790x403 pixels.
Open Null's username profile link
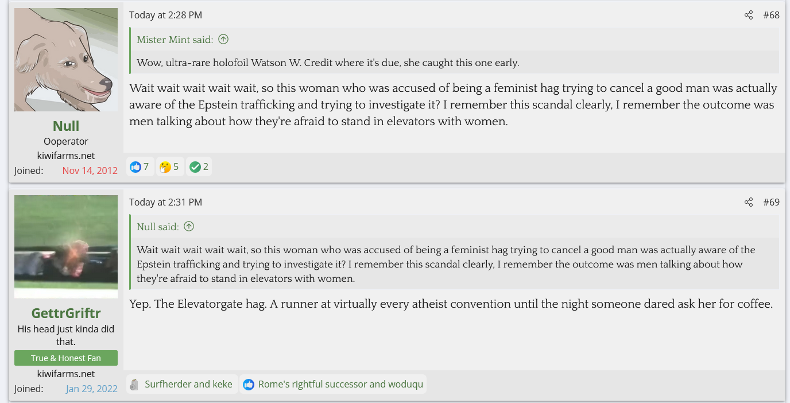(x=66, y=126)
